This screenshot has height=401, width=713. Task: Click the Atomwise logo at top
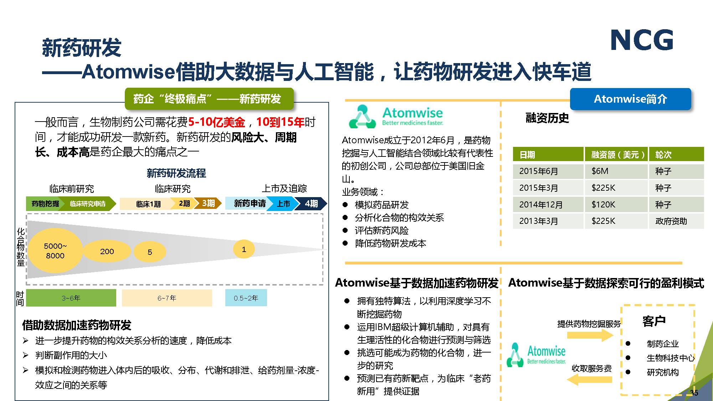pos(396,117)
